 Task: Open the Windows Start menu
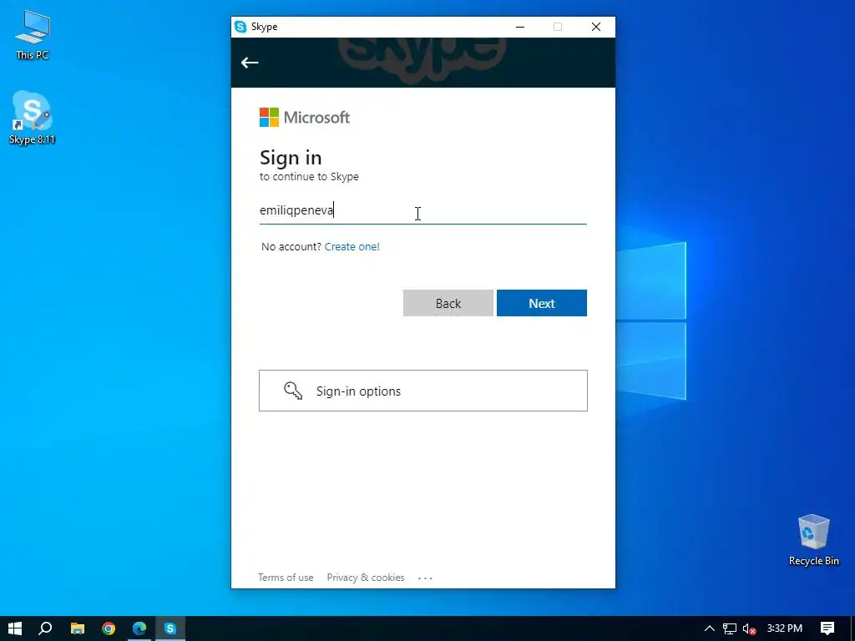tap(15, 628)
